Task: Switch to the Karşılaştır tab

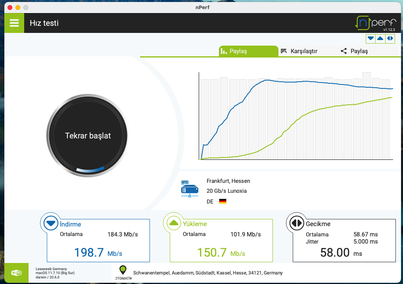Action: (x=304, y=51)
